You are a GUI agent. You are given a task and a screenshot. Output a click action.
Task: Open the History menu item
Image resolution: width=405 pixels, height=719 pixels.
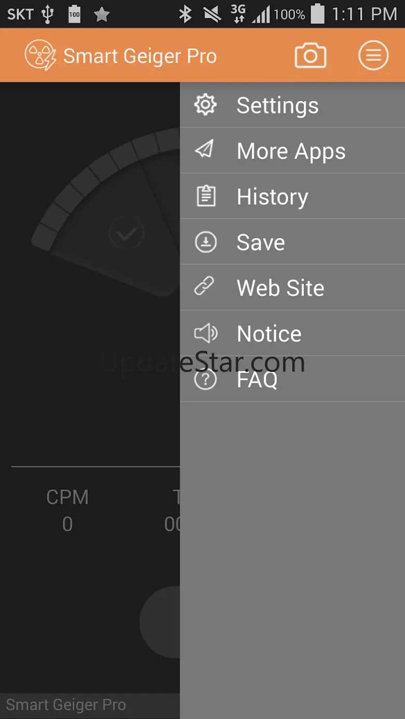(x=272, y=197)
